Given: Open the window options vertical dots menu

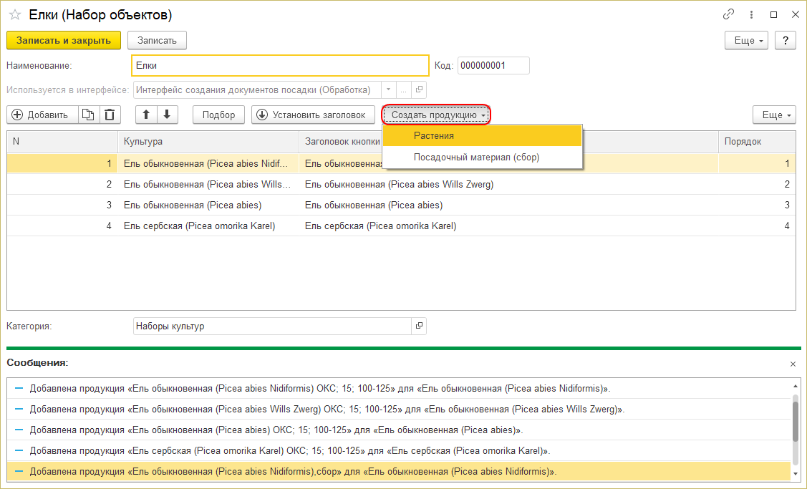Looking at the screenshot, I should click(752, 14).
